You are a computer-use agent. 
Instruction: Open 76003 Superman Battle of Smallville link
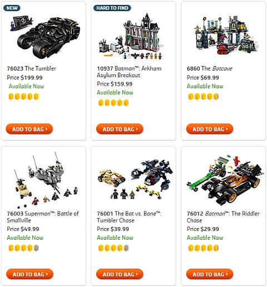click(43, 217)
